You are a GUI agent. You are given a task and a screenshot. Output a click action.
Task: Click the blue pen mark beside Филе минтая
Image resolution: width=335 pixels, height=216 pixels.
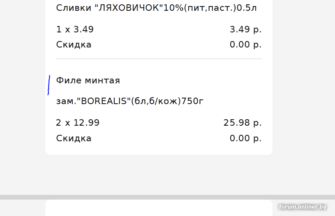pos(49,85)
